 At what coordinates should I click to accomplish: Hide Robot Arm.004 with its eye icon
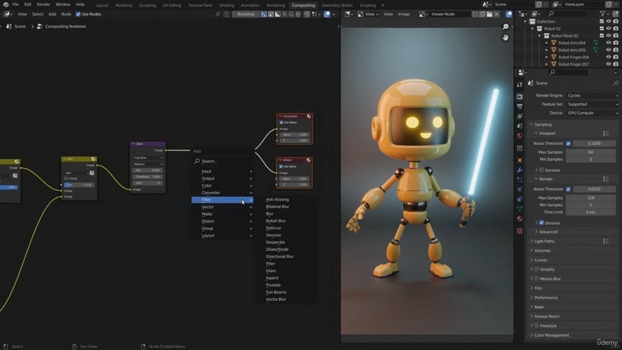(608, 43)
